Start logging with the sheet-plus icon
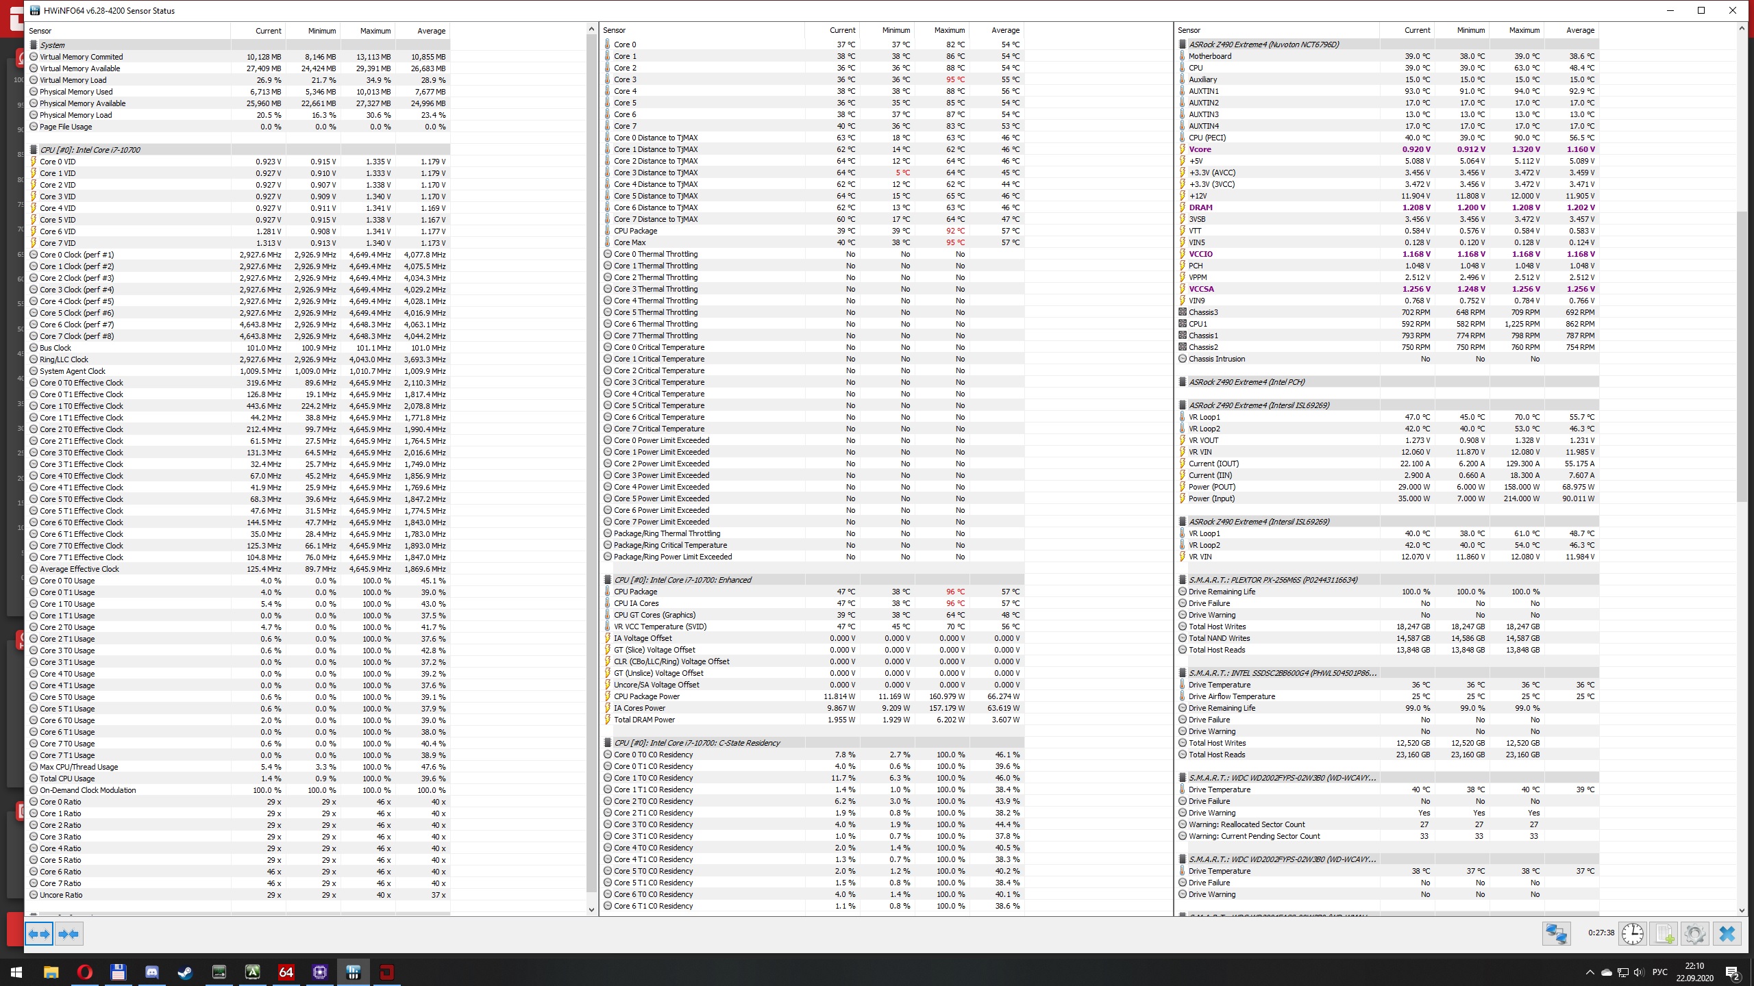This screenshot has height=986, width=1754. [1664, 933]
